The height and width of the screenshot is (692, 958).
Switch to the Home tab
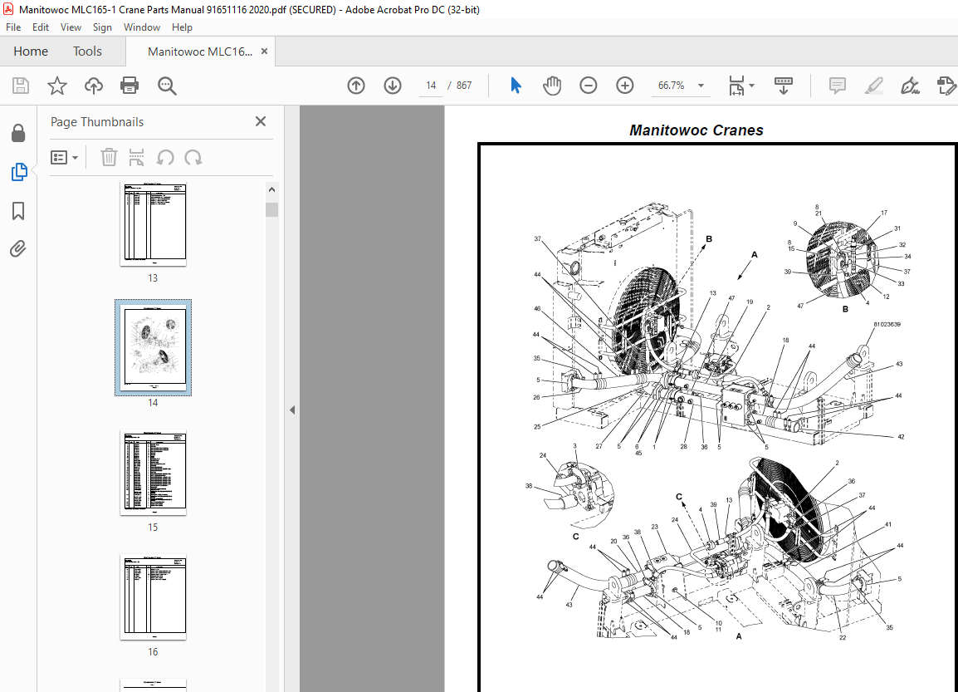(31, 52)
